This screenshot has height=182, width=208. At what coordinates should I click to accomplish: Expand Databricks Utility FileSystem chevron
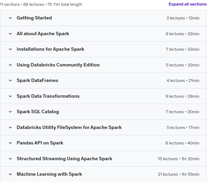click(10, 127)
